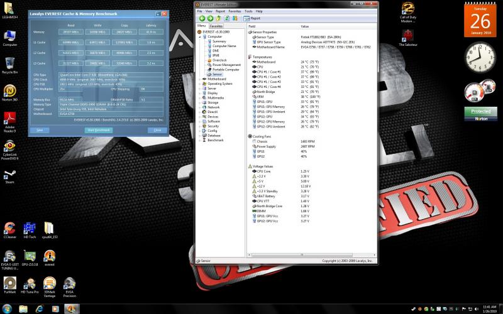
Task: Open the everest desktop shortcut
Action: point(50,258)
